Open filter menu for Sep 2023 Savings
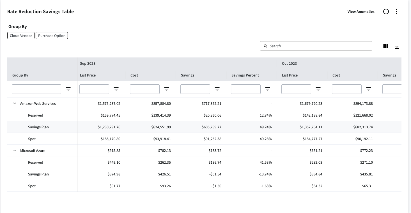 (x=217, y=89)
